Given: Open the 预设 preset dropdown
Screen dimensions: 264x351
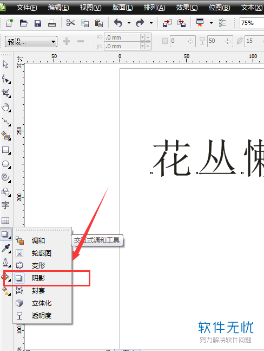Looking at the screenshot, I should point(31,41).
